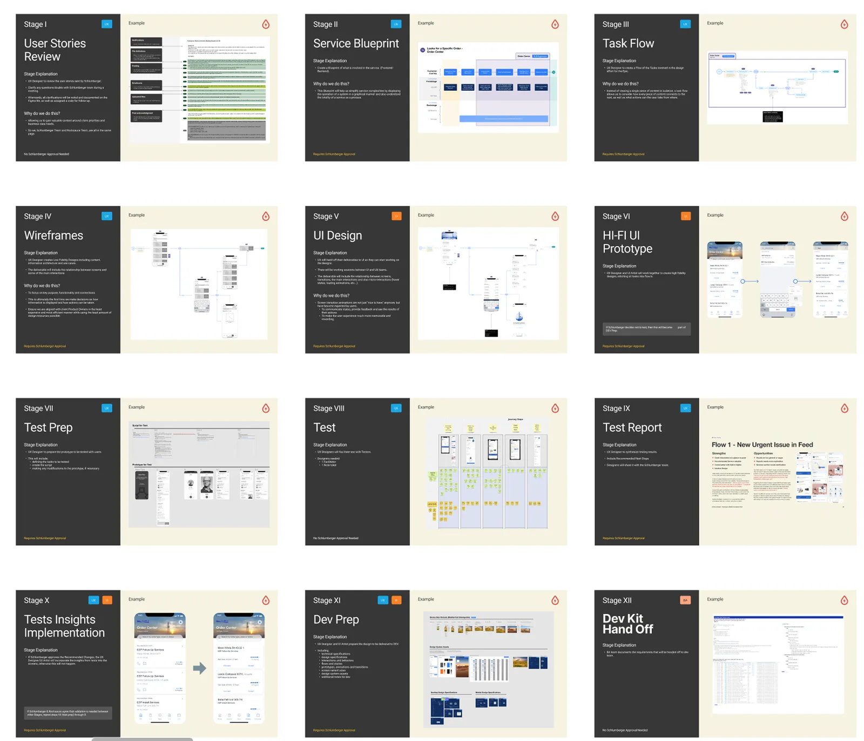This screenshot has height=741, width=864.
Task: Click the flame logo on the Stage I card
Action: point(266,24)
